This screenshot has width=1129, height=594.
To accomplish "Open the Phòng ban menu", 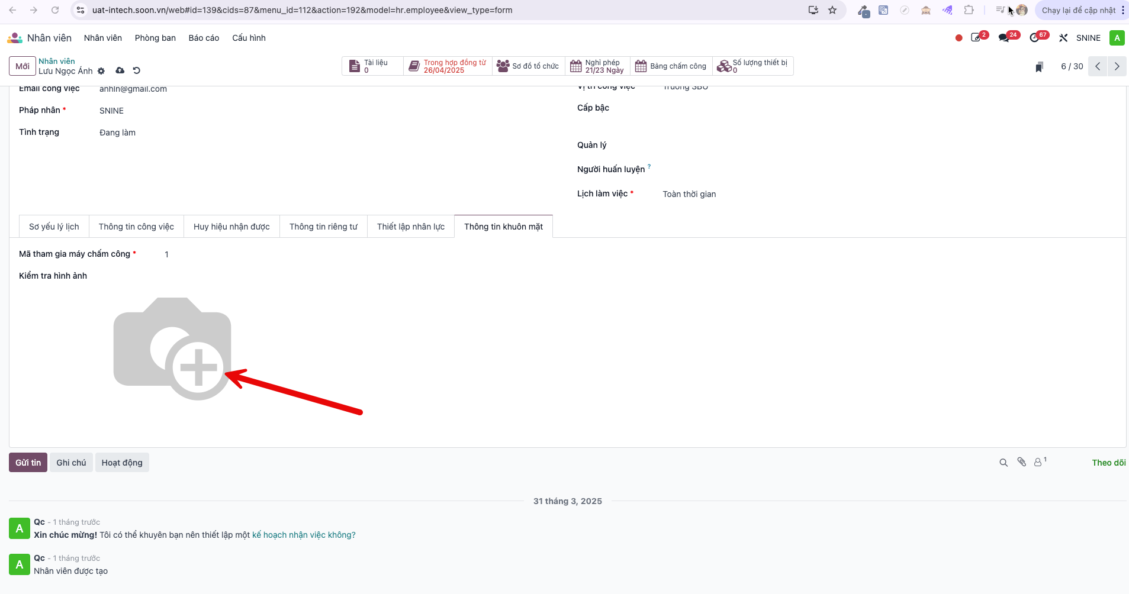I will click(x=155, y=38).
